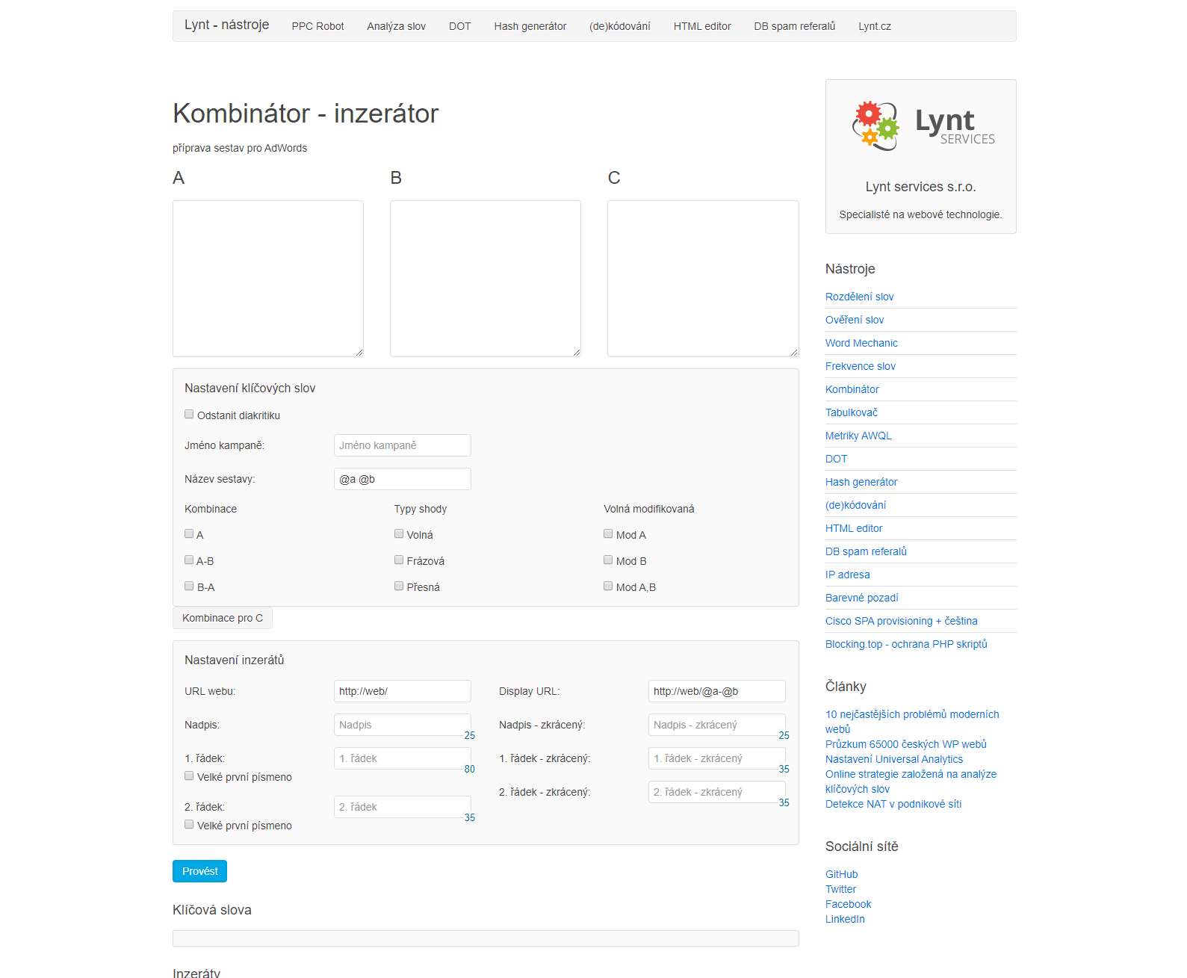Screen dimensions: 1187x978
Task: Open Blocking.top PHP script protection link
Action: click(906, 644)
